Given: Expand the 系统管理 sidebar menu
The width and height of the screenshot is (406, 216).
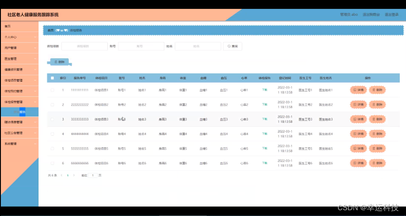Looking at the screenshot, I should pos(20,144).
